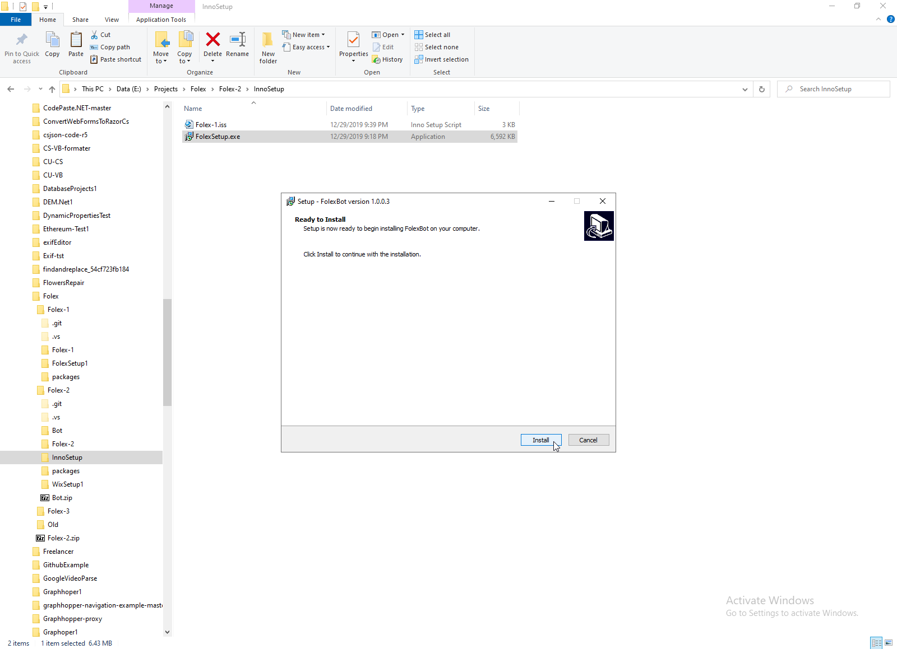Open the Move to dropdown
897x649 pixels.
pos(161,58)
